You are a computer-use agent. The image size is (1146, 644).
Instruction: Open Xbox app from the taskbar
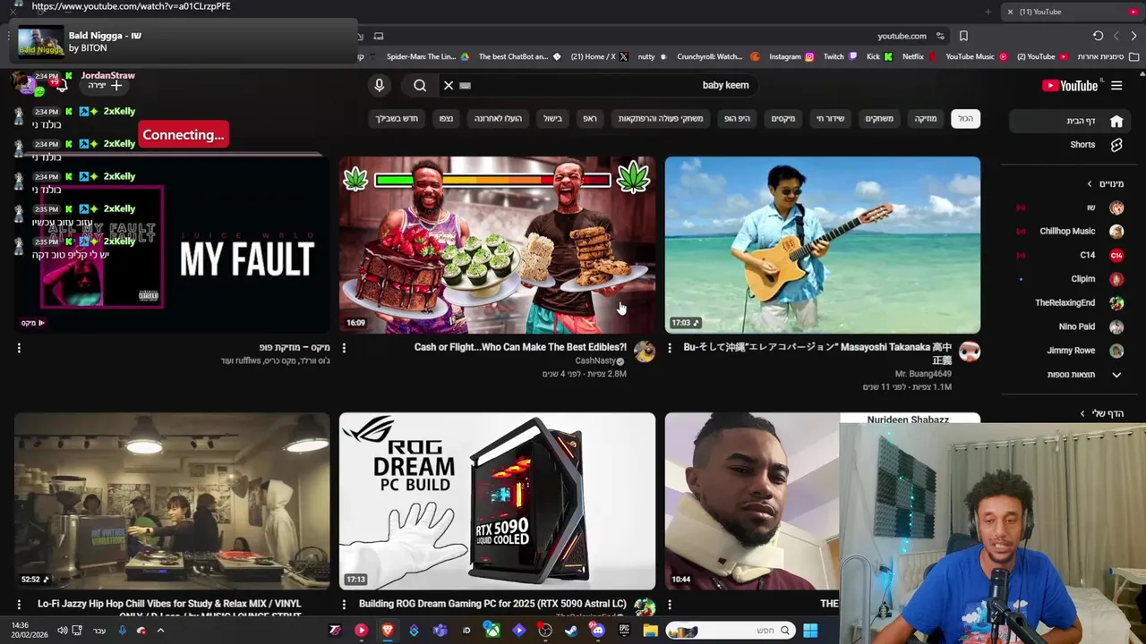[x=492, y=631]
